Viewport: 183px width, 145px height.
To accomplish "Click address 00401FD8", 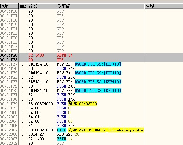I will coord(9,20).
